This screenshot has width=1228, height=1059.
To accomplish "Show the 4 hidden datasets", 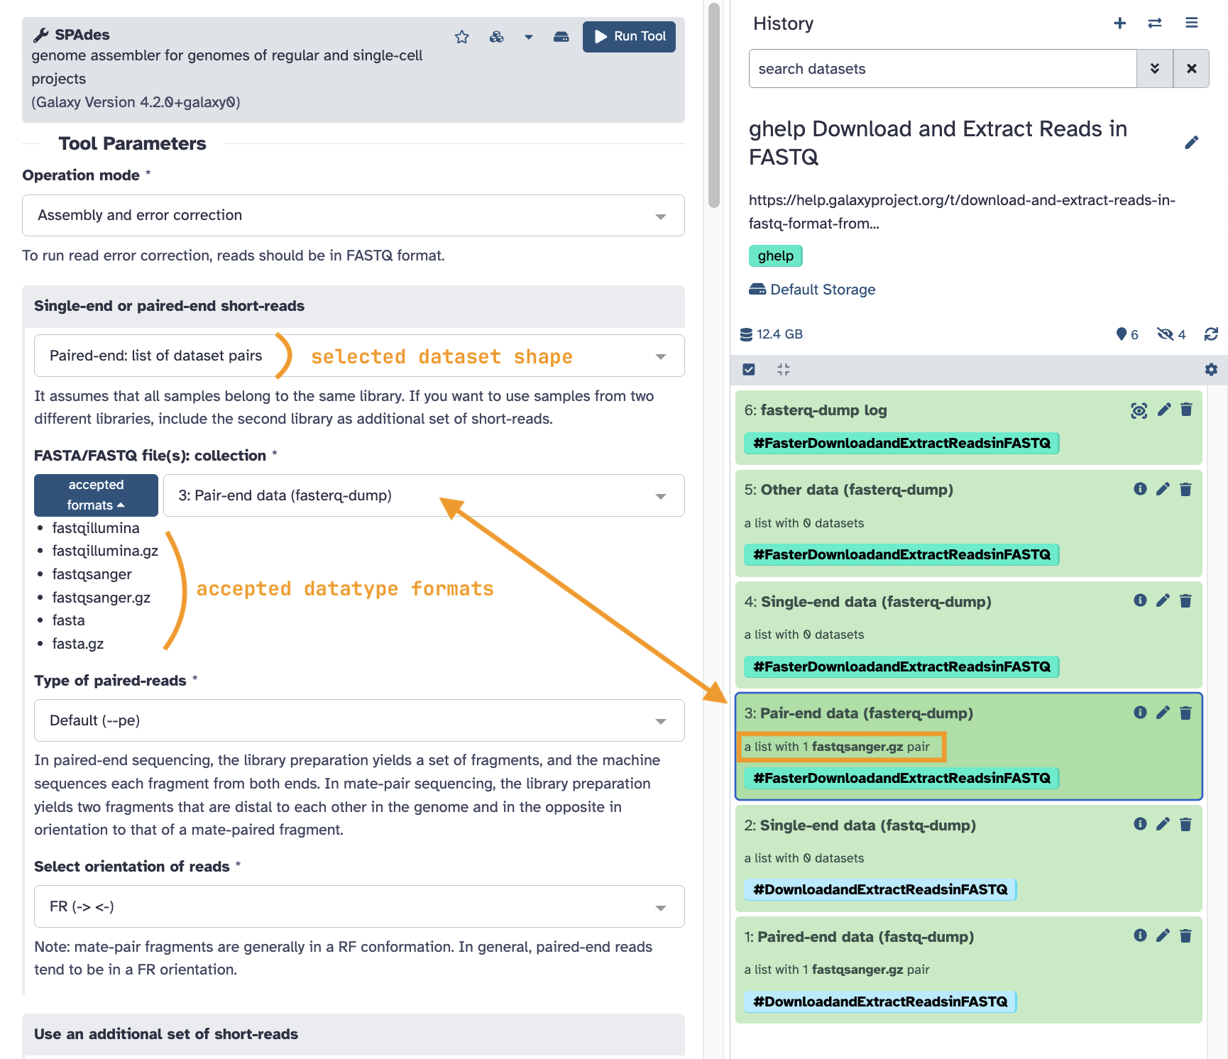I will pyautogui.click(x=1171, y=334).
